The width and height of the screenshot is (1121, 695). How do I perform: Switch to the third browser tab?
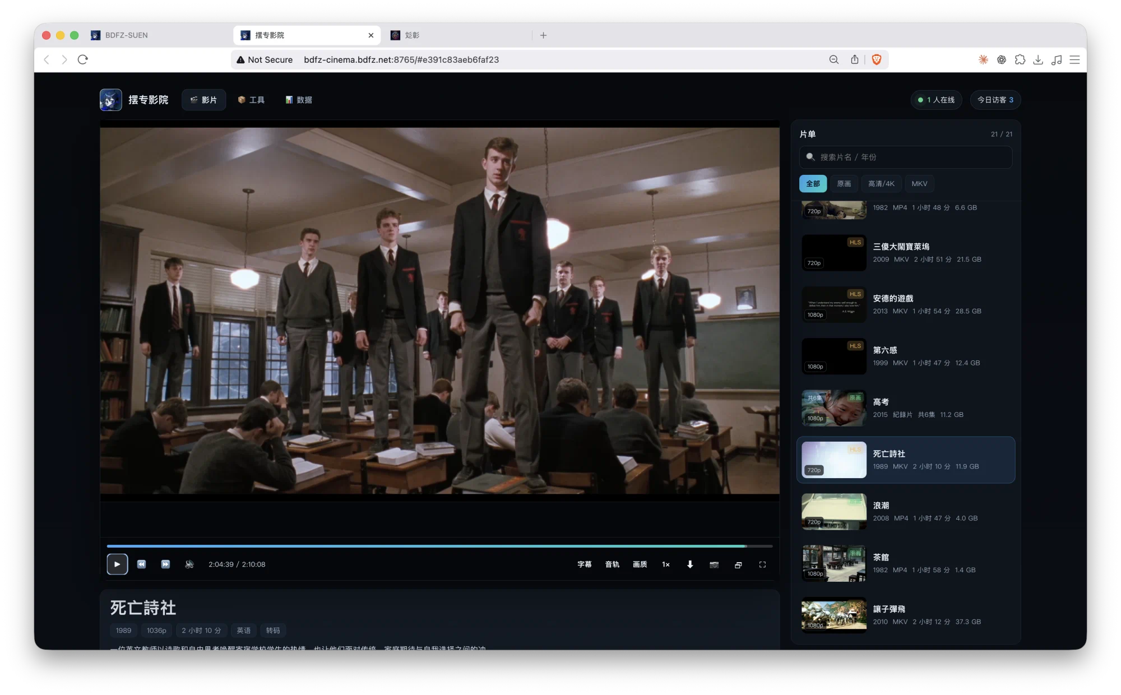click(x=457, y=35)
